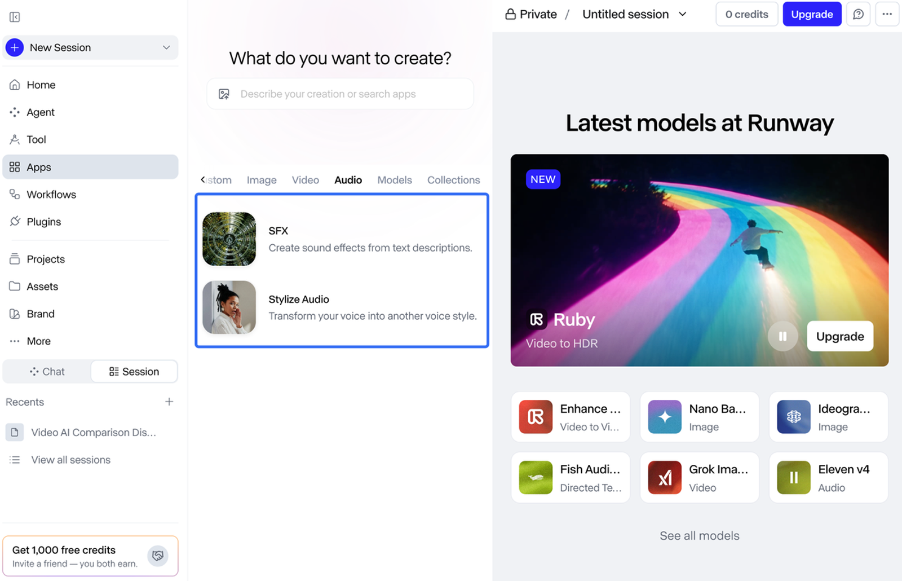Open See all models link
Image resolution: width=902 pixels, height=581 pixels.
pos(700,535)
